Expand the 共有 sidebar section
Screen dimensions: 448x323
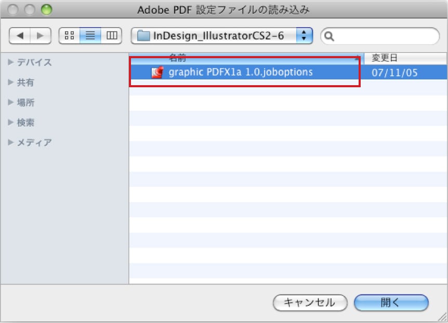tap(11, 83)
